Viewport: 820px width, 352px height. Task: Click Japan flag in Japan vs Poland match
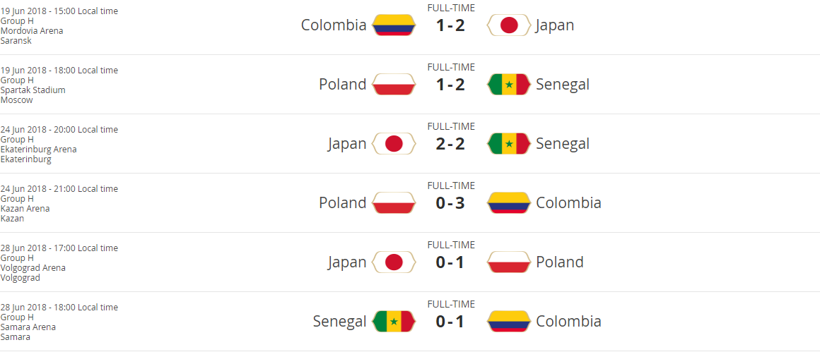394,262
